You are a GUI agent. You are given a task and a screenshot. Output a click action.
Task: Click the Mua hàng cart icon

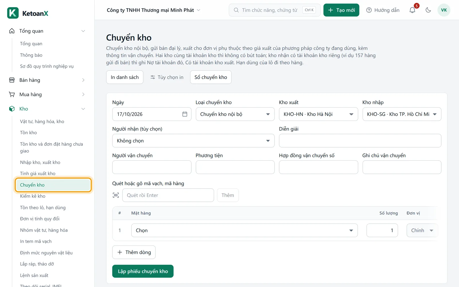12,94
